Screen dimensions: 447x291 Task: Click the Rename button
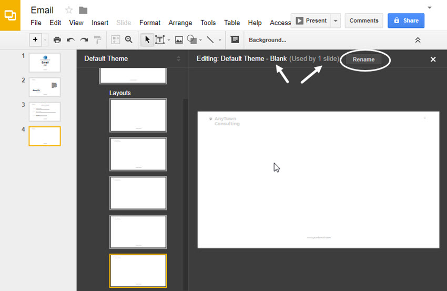click(363, 59)
